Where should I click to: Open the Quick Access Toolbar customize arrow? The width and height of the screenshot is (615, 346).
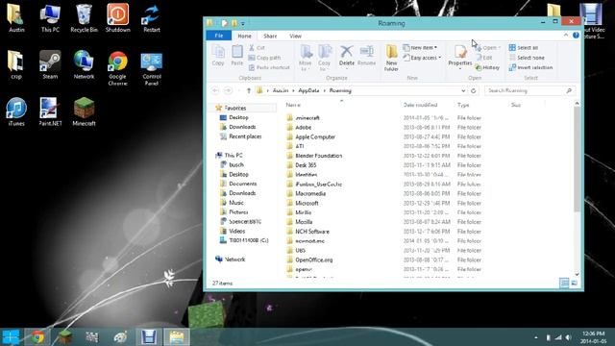[x=243, y=24]
